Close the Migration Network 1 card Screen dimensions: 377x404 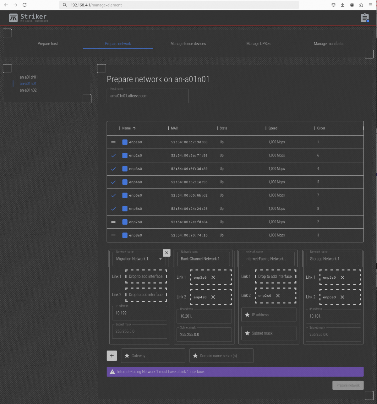click(x=167, y=253)
